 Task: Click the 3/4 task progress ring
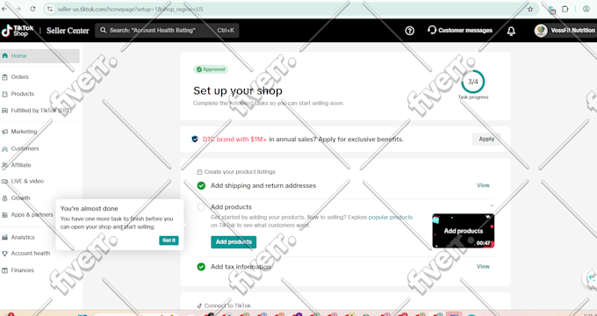[473, 82]
